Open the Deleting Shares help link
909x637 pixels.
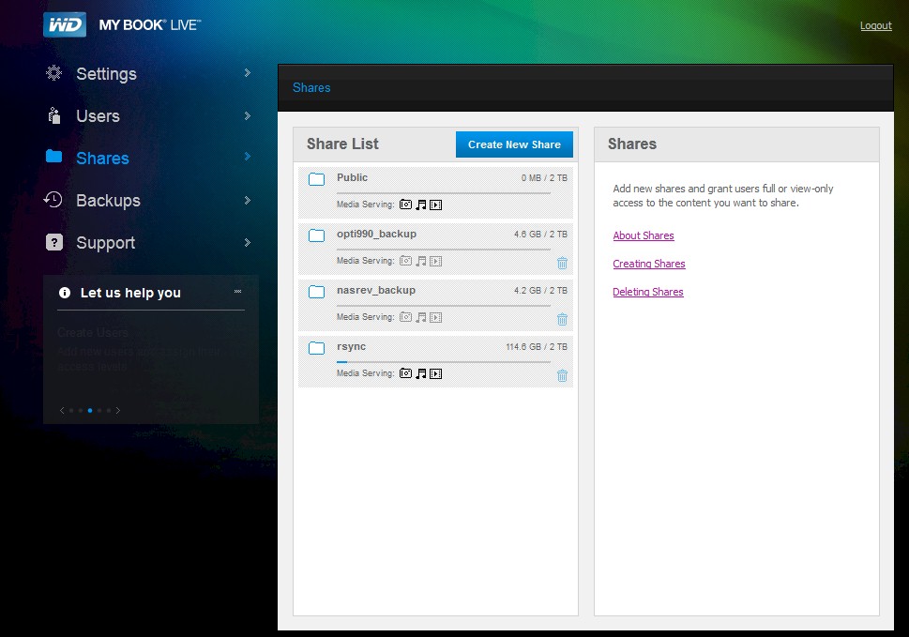pyautogui.click(x=648, y=292)
